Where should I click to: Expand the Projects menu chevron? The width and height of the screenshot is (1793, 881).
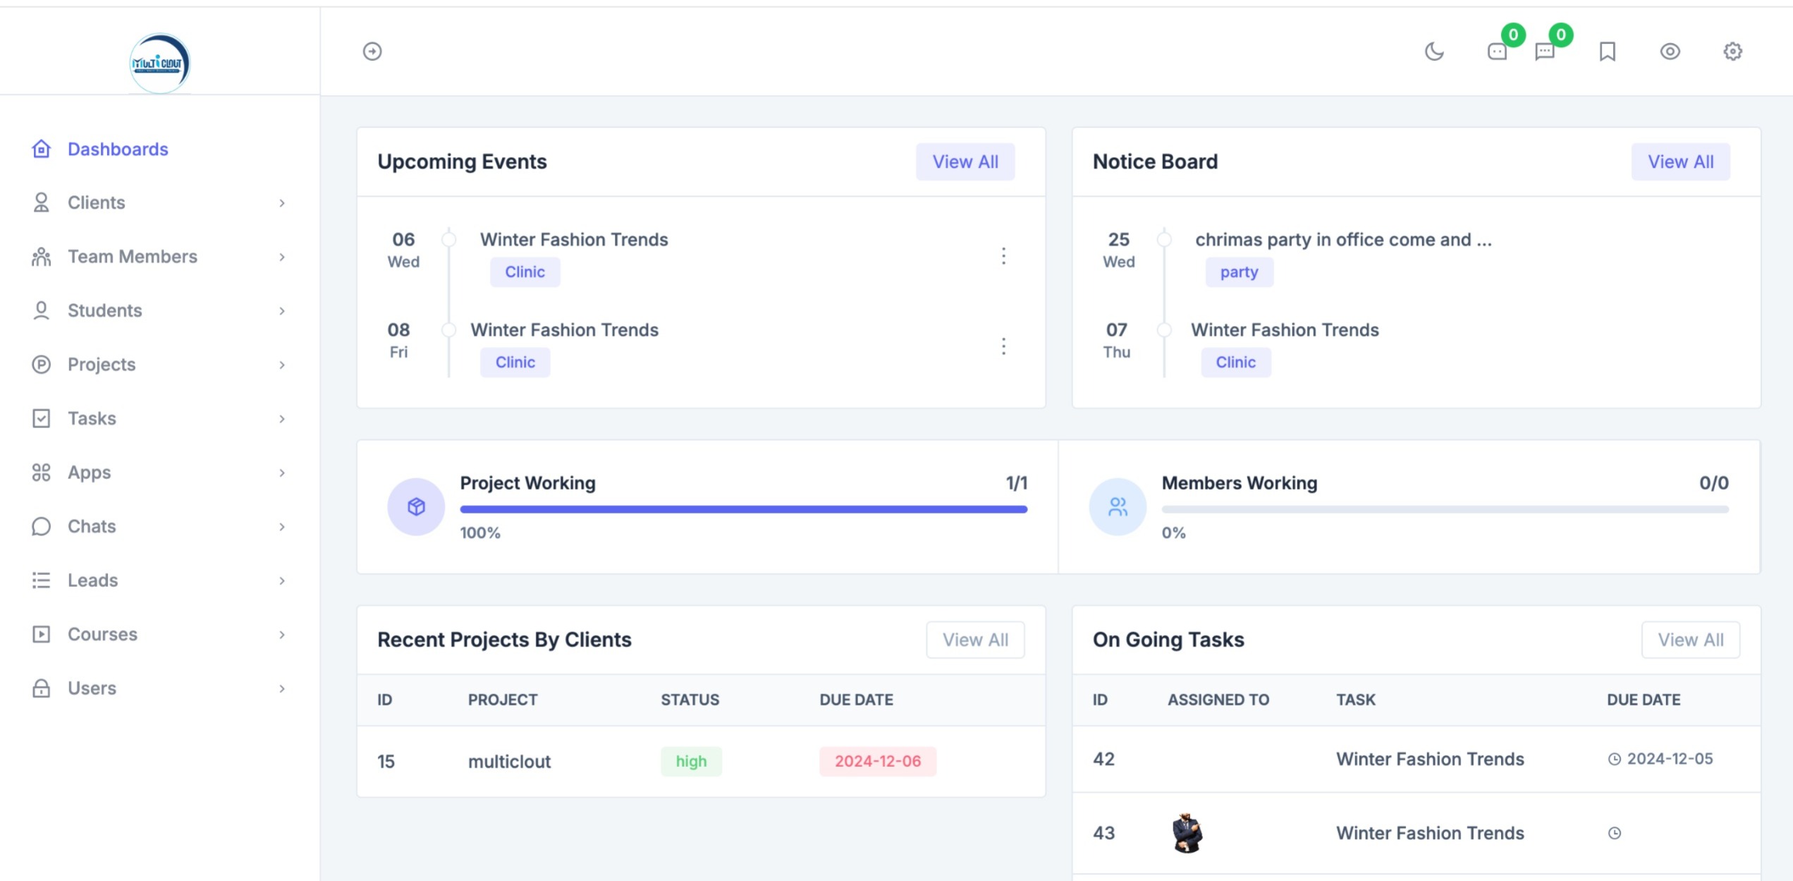pos(281,365)
